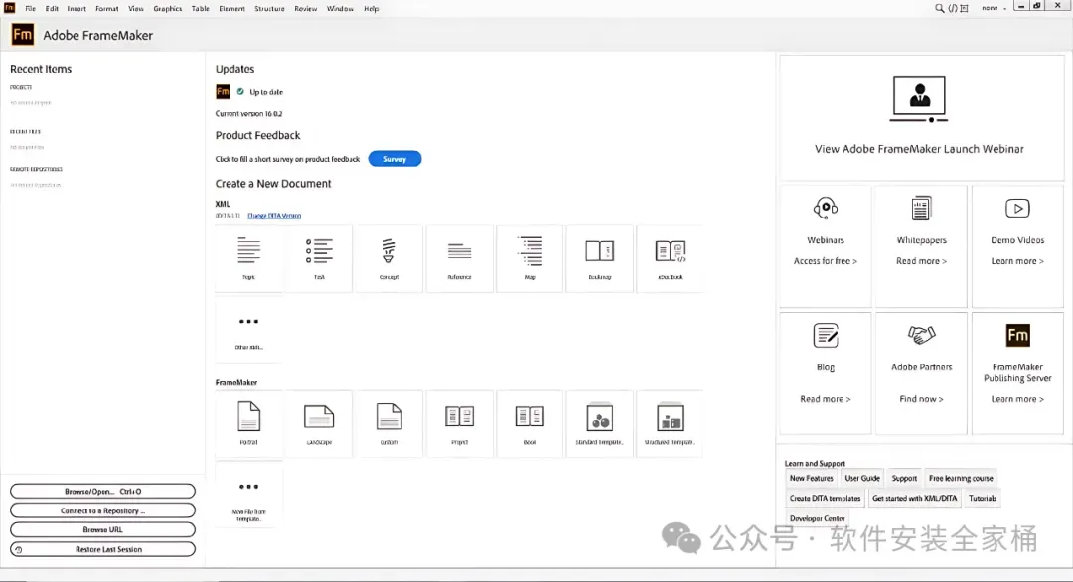Image resolution: width=1073 pixels, height=582 pixels.
Task: Open the workspace dropdown showing none
Action: pyautogui.click(x=994, y=8)
